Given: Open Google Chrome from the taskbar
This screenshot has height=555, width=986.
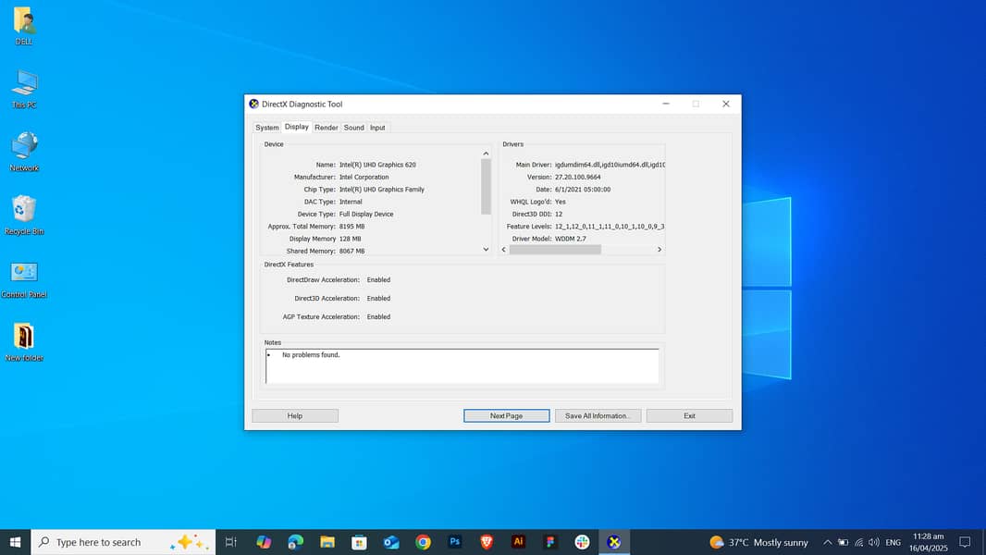Looking at the screenshot, I should tap(424, 542).
